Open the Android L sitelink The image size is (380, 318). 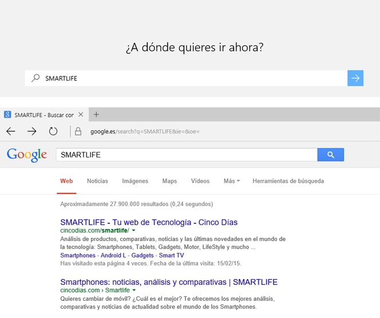tap(113, 255)
